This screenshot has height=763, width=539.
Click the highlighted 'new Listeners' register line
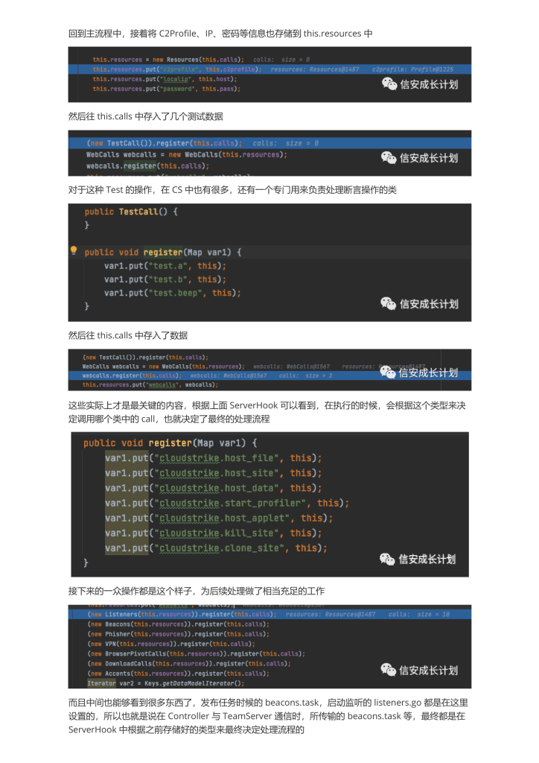click(269, 615)
